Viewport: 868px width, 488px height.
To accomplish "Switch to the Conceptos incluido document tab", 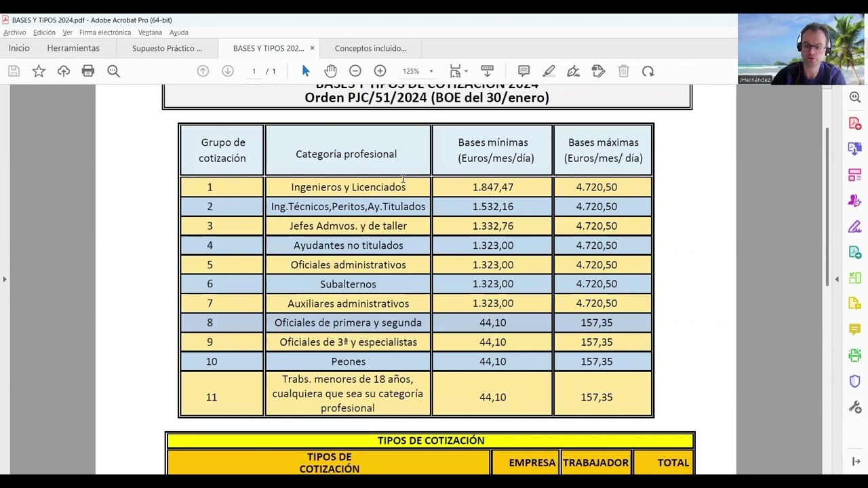I will pos(370,48).
